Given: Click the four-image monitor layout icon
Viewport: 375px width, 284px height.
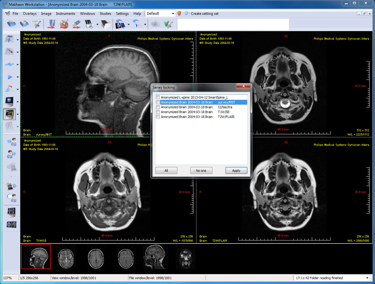Looking at the screenshot, I should click(11, 212).
